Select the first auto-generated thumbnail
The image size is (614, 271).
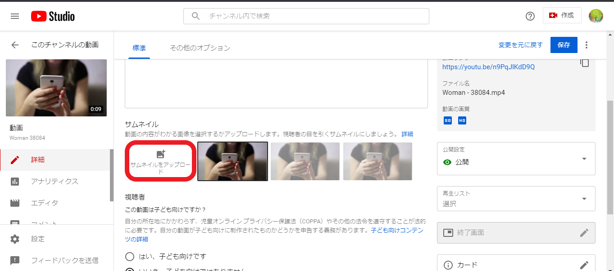233,161
